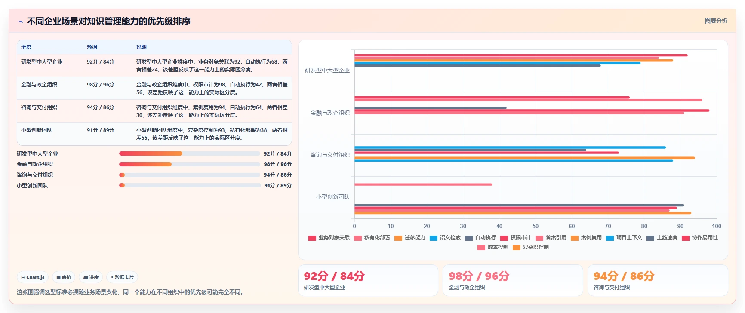Open the 图表分析 label in the header
The height and width of the screenshot is (313, 745).
click(x=716, y=21)
